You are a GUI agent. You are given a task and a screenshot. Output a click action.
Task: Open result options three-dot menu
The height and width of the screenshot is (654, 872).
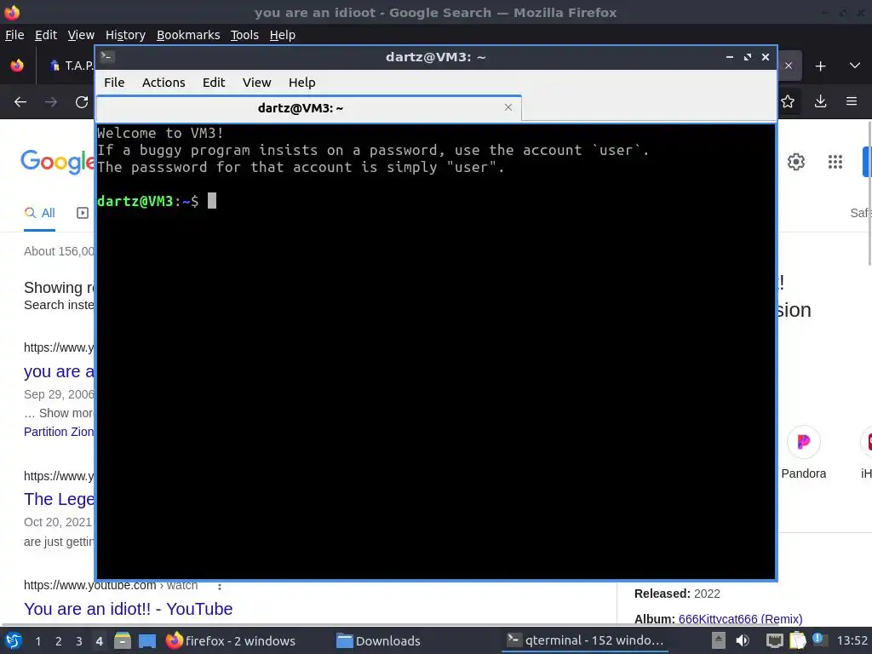click(220, 587)
